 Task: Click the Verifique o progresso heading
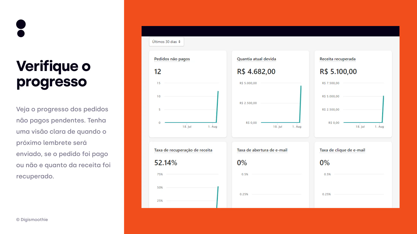click(x=53, y=74)
